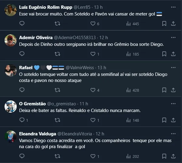Share Ademir Oliveira's tweet
The image size is (182, 163).
(173, 54)
